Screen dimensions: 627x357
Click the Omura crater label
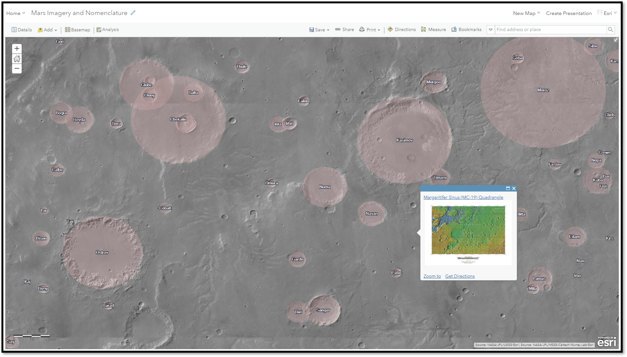click(x=272, y=183)
